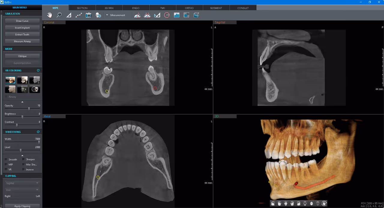Click the rotate-head auto spin icon
Viewport: 384px width, 208px height.
click(x=324, y=203)
